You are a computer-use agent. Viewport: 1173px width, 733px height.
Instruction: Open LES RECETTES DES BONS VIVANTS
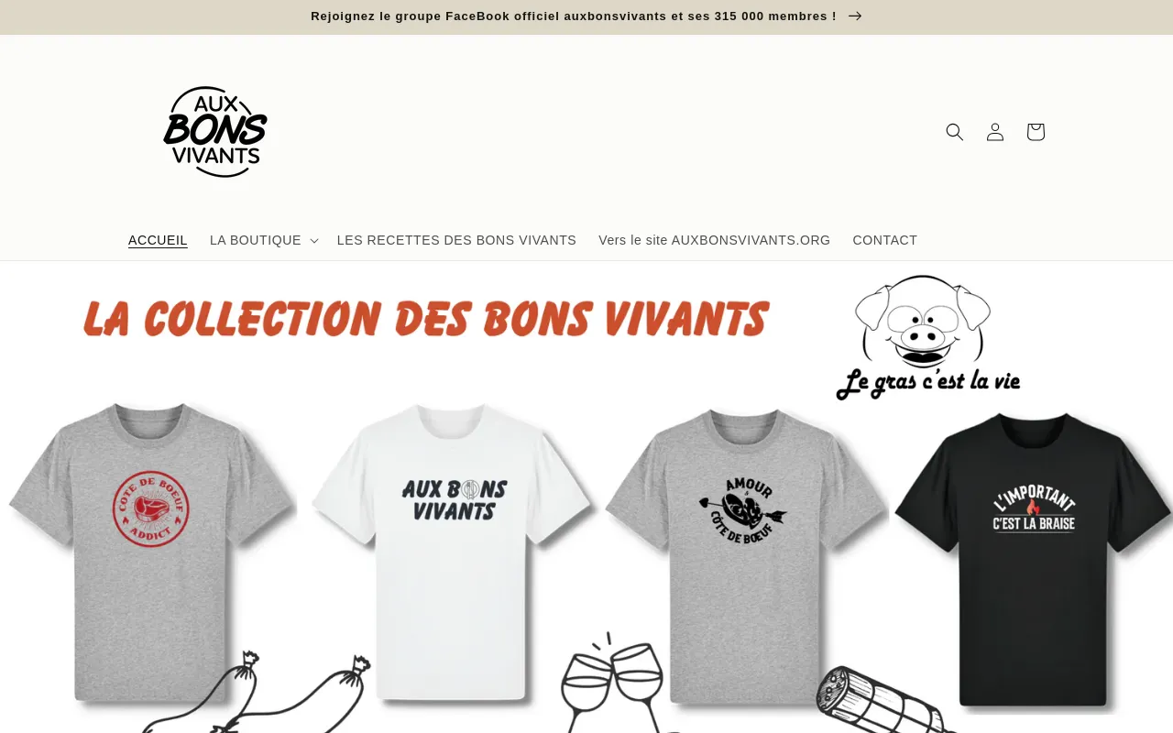tap(456, 240)
